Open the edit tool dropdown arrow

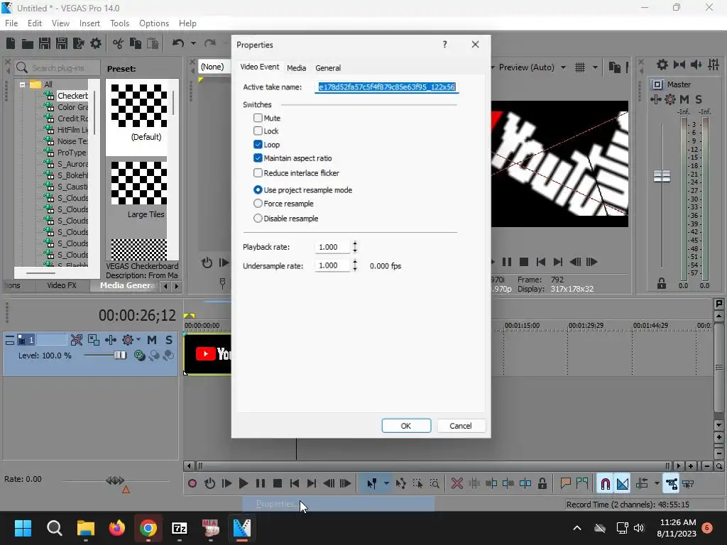[386, 483]
